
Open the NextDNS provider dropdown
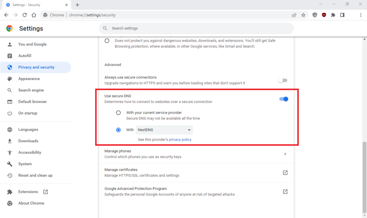coord(164,130)
